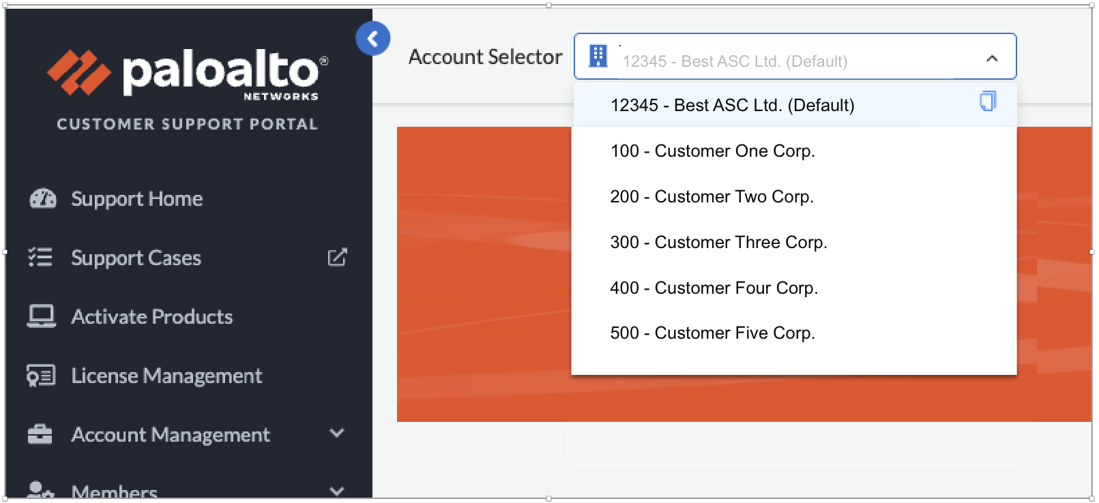Click the License Management certificate icon
The height and width of the screenshot is (503, 1099).
pyautogui.click(x=41, y=376)
